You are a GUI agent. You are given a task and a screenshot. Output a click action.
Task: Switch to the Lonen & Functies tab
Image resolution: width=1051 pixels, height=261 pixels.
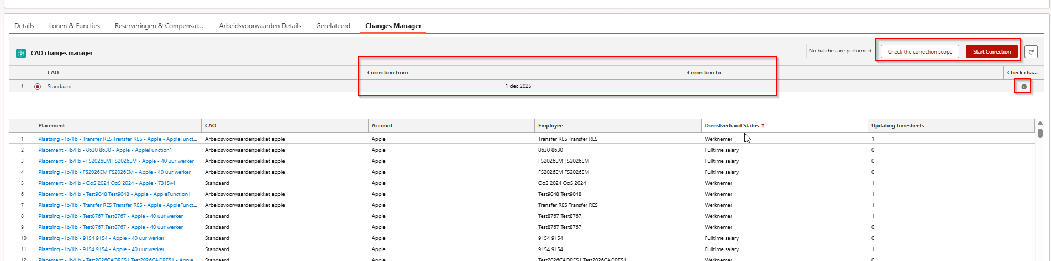pyautogui.click(x=75, y=26)
